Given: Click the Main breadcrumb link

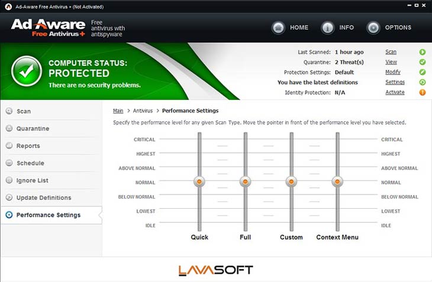Looking at the screenshot, I should point(118,111).
